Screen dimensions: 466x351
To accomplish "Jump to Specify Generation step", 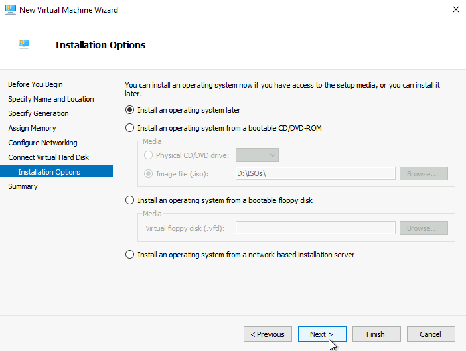I will pyautogui.click(x=39, y=113).
